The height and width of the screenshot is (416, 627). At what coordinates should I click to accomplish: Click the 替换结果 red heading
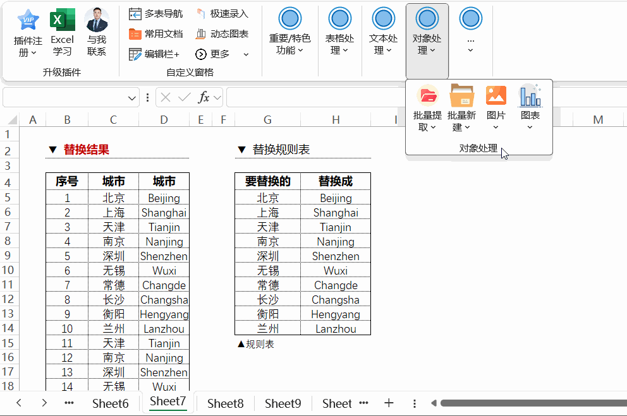pos(87,150)
